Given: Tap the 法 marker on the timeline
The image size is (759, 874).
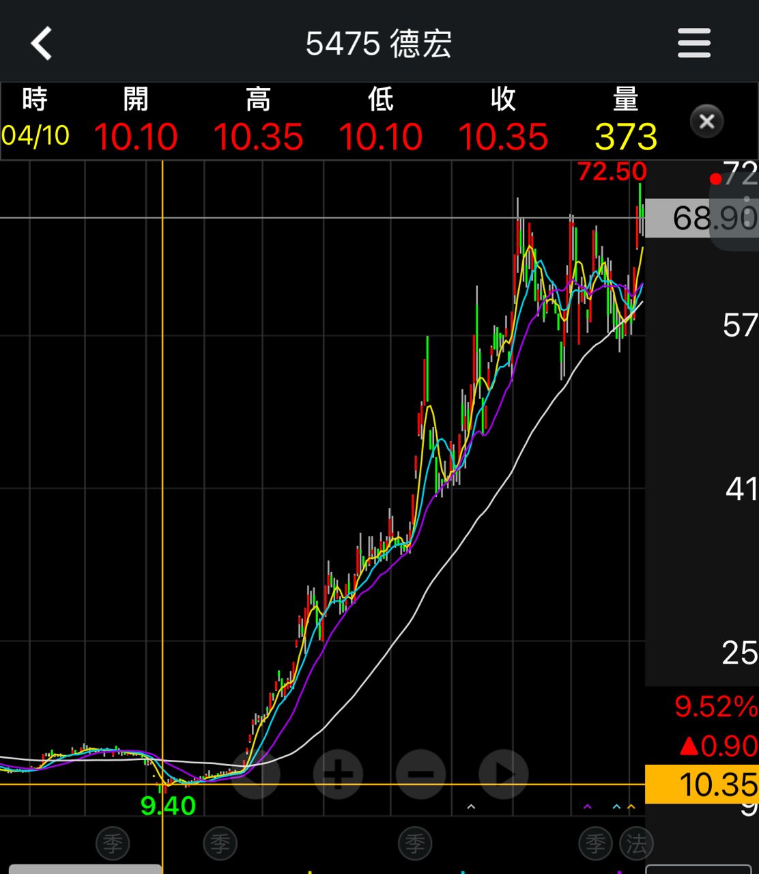Looking at the screenshot, I should (636, 844).
